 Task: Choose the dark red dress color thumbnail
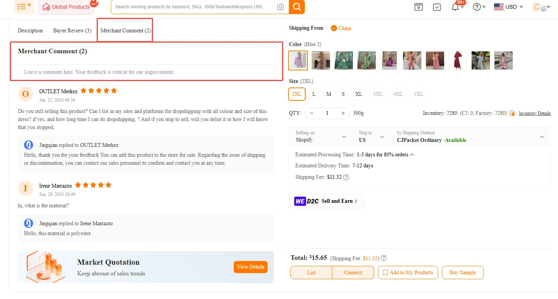[458, 60]
